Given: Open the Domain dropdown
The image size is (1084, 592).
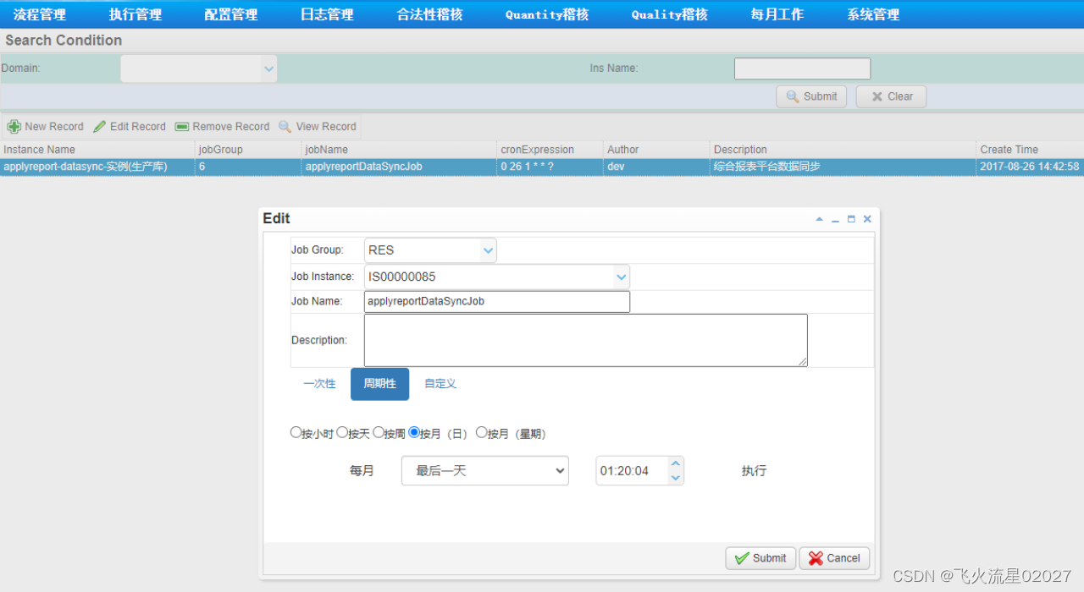Looking at the screenshot, I should (x=269, y=69).
